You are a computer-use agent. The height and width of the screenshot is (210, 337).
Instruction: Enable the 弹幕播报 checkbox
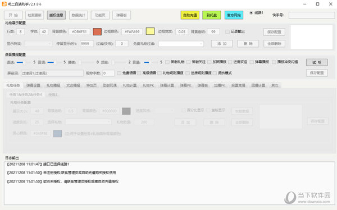[x=252, y=62]
